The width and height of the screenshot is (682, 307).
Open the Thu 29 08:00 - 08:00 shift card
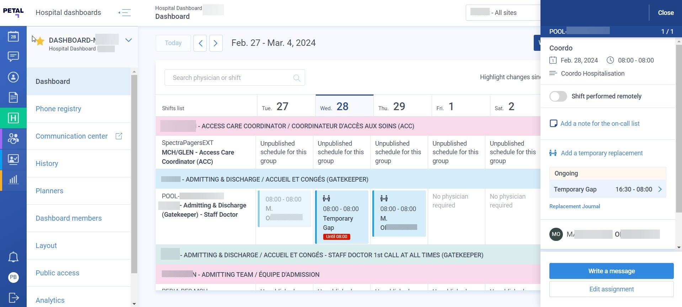(399, 214)
